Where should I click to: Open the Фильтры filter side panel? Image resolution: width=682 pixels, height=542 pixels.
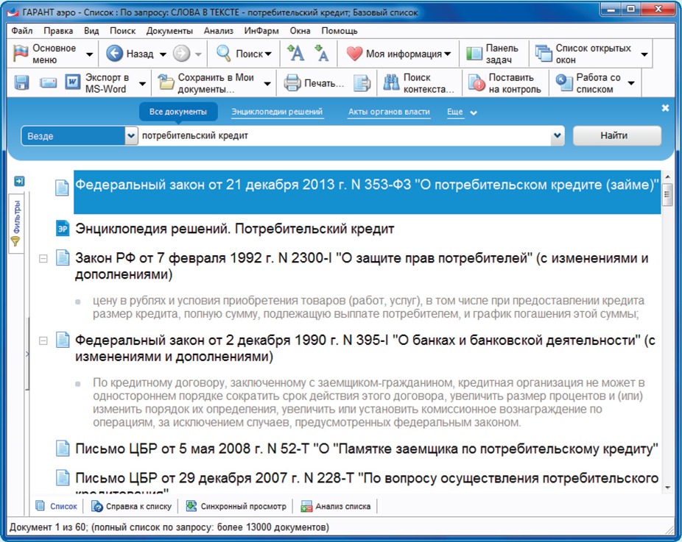pyautogui.click(x=16, y=221)
